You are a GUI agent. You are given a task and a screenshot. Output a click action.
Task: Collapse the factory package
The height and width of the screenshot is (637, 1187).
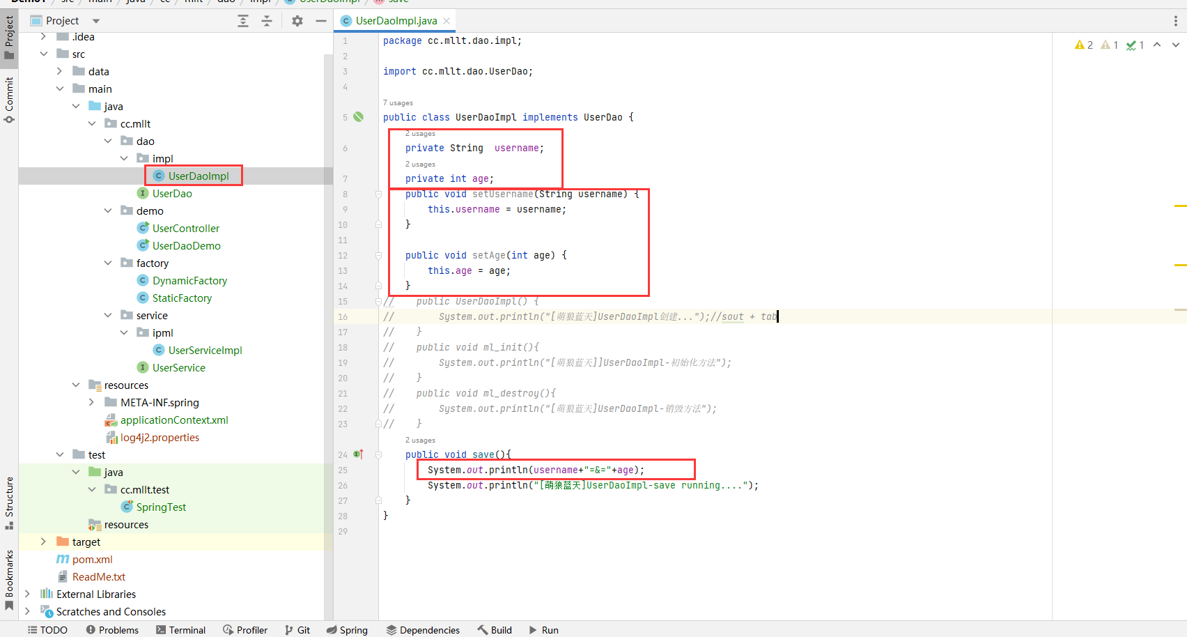[x=107, y=263]
